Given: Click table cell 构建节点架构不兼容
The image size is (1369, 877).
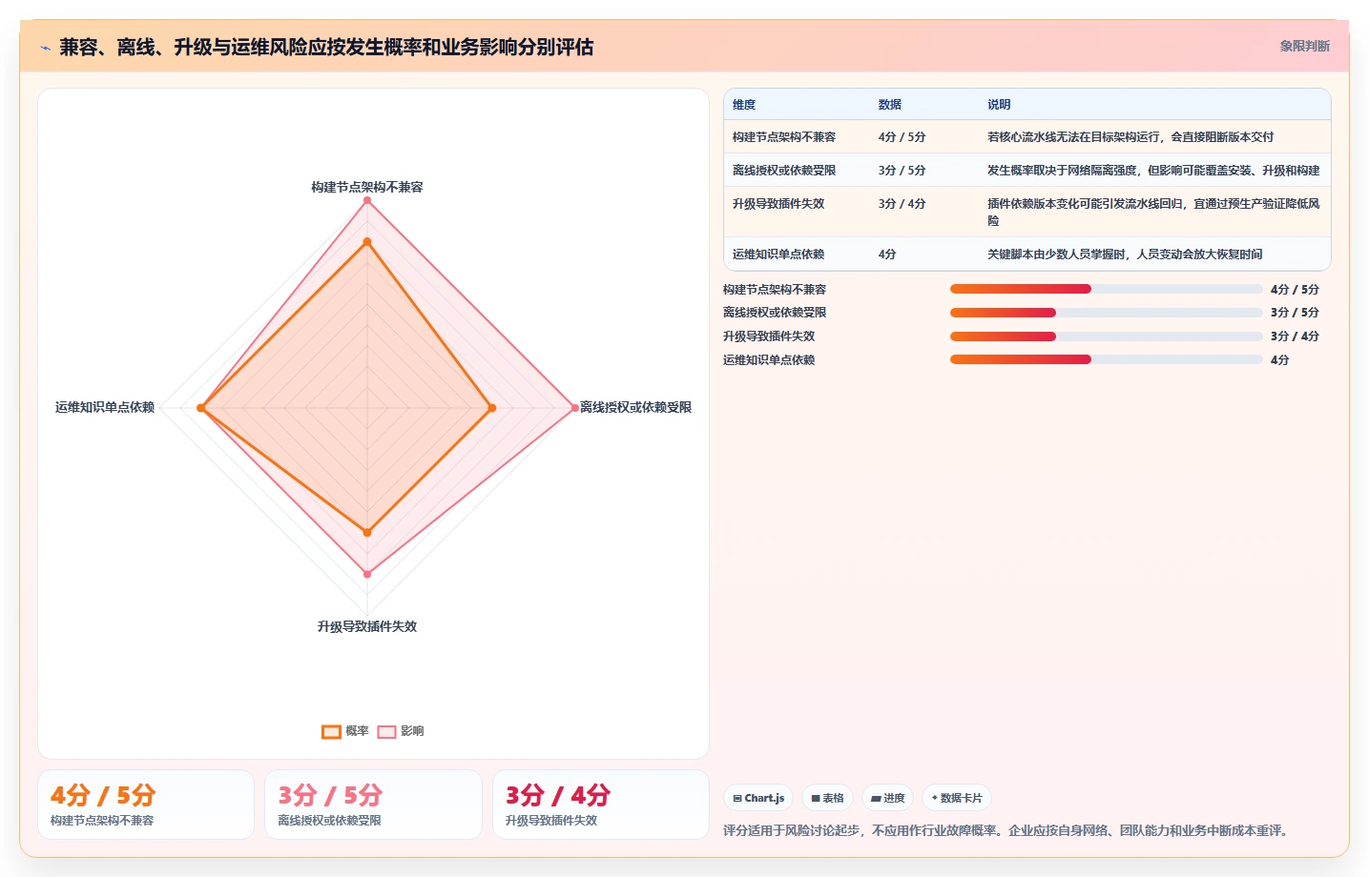Looking at the screenshot, I should pos(784,137).
